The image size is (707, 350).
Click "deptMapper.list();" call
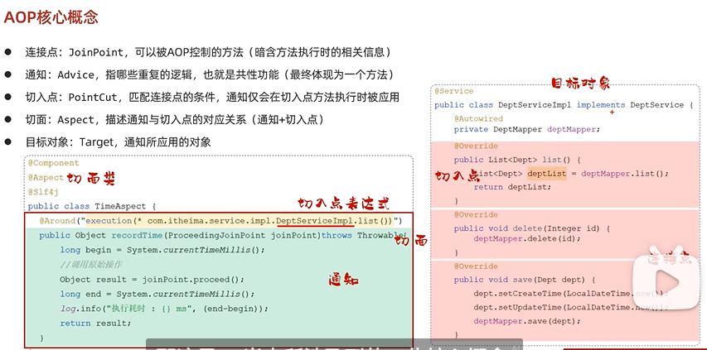[x=625, y=173]
